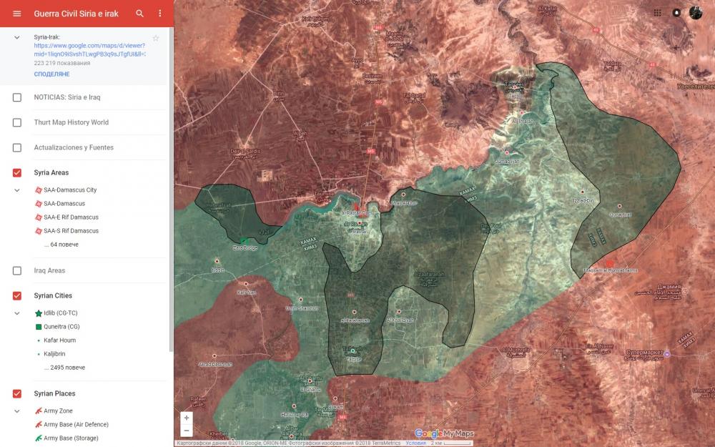The width and height of the screenshot is (715, 447).
Task: Open the hamburger menu in header
Action: tap(17, 14)
